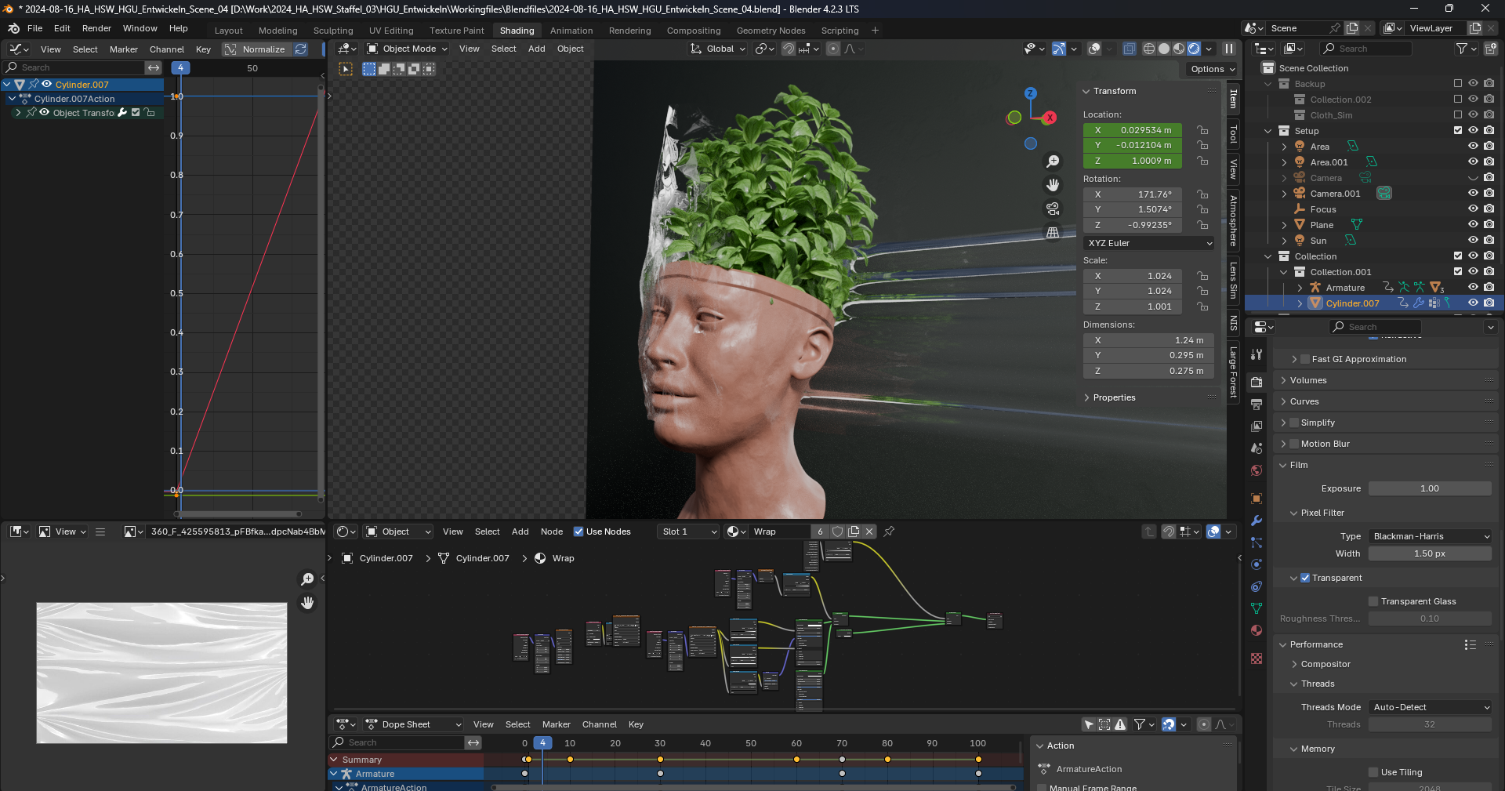Switch viewport to rendered shading

[x=1194, y=49]
